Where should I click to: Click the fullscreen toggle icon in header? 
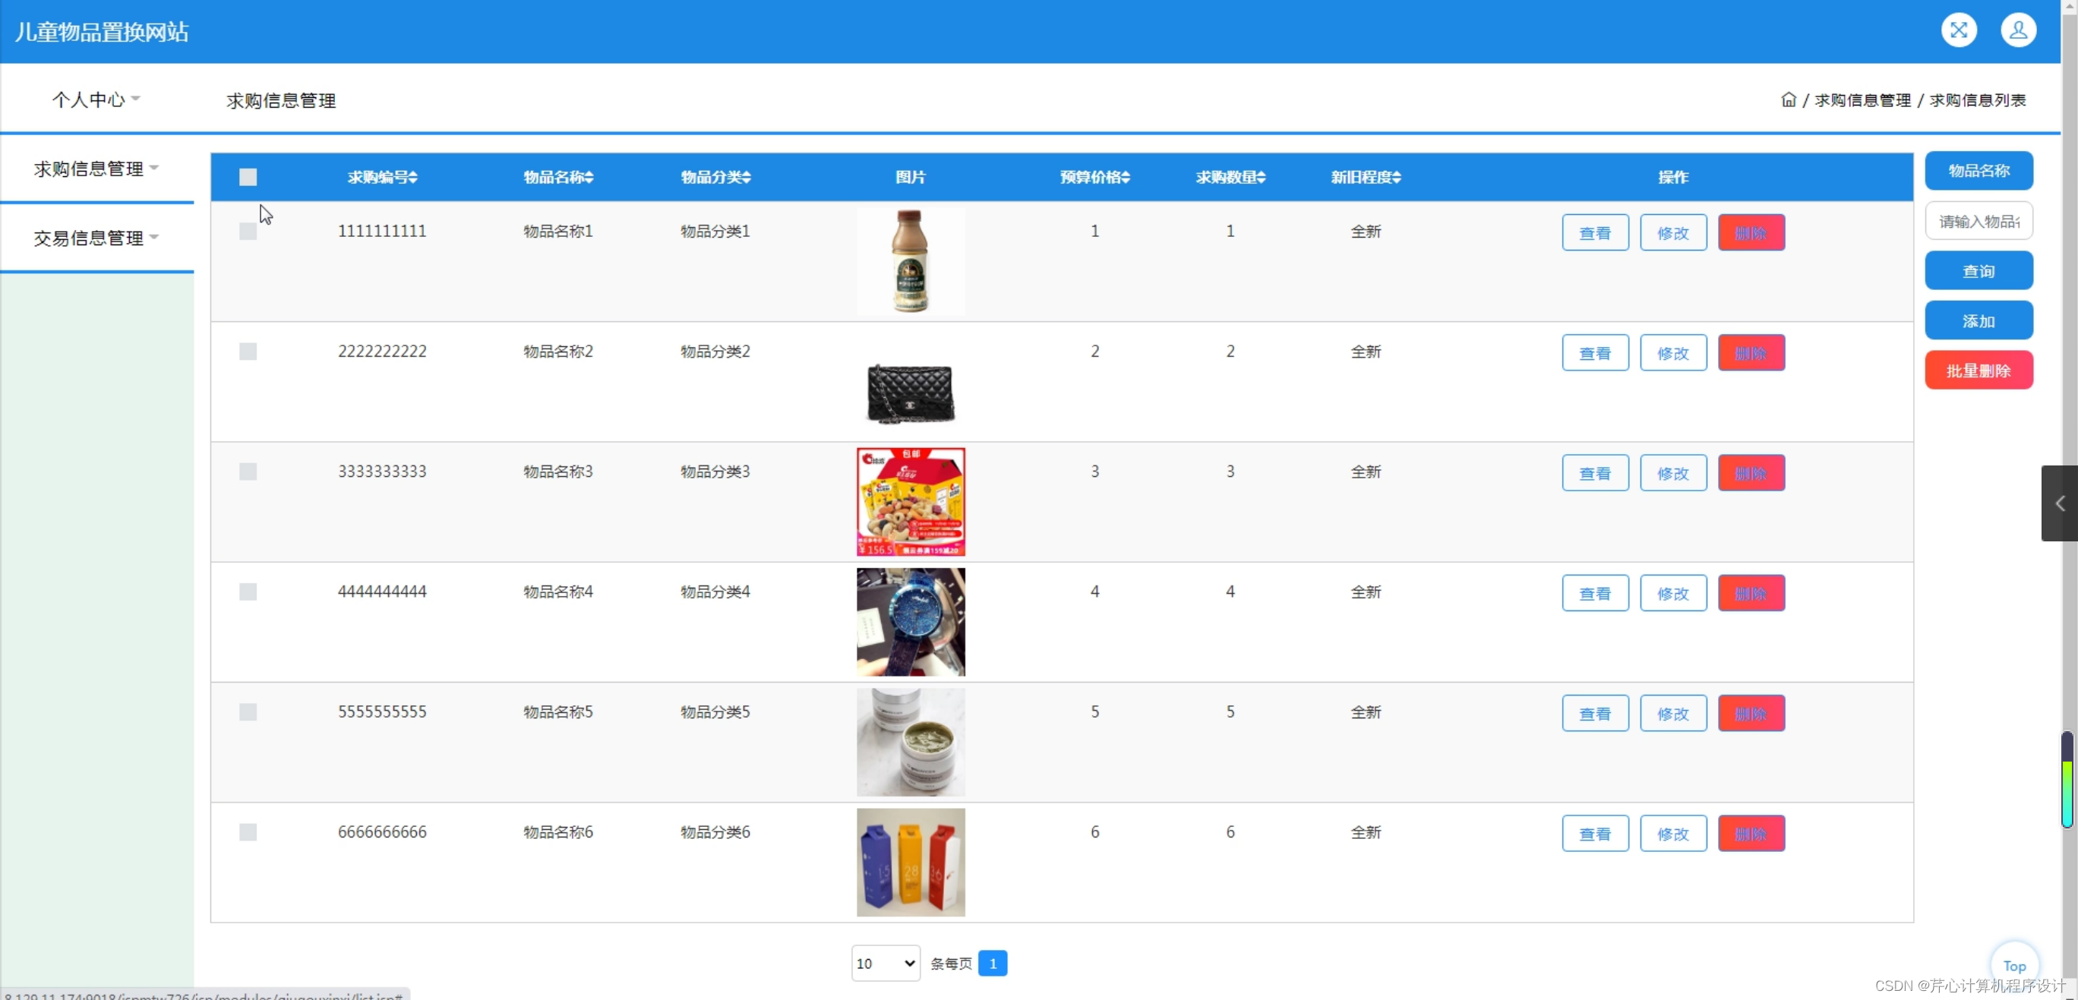coord(1958,30)
